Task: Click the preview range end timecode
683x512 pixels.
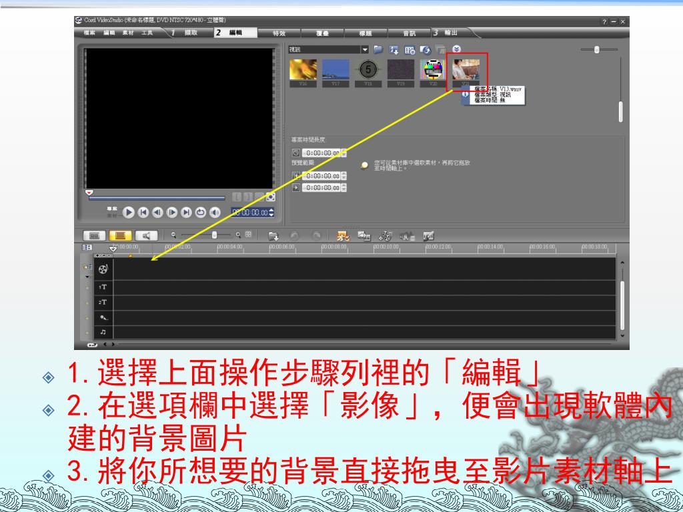Action: (x=323, y=187)
